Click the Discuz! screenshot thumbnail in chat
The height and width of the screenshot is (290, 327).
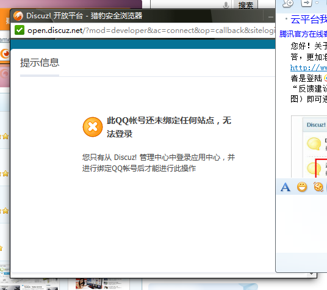[309, 147]
